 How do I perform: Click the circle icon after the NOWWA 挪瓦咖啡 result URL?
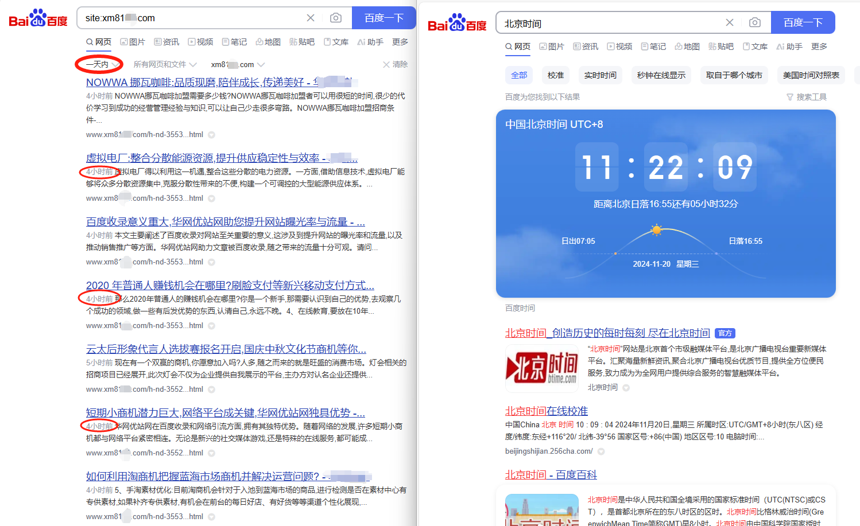[211, 135]
